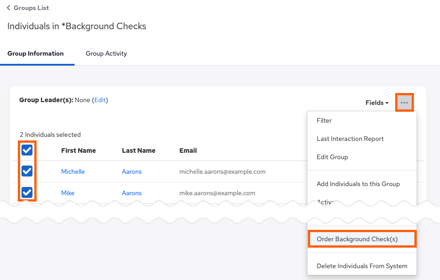Select Order Background Check(s)
This screenshot has height=280, width=440.
(362, 239)
